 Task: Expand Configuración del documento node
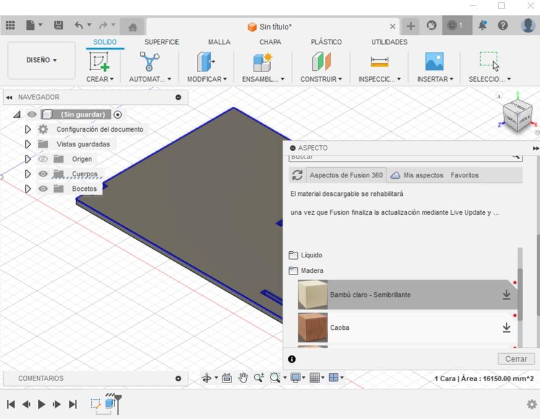27,129
